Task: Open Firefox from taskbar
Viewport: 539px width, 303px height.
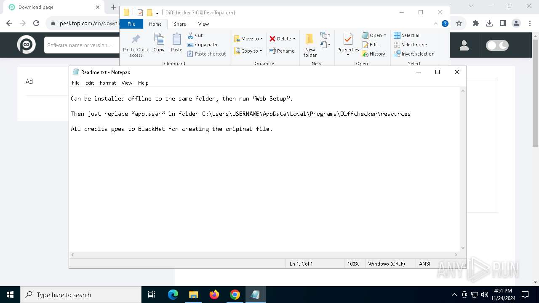Action: tap(214, 295)
